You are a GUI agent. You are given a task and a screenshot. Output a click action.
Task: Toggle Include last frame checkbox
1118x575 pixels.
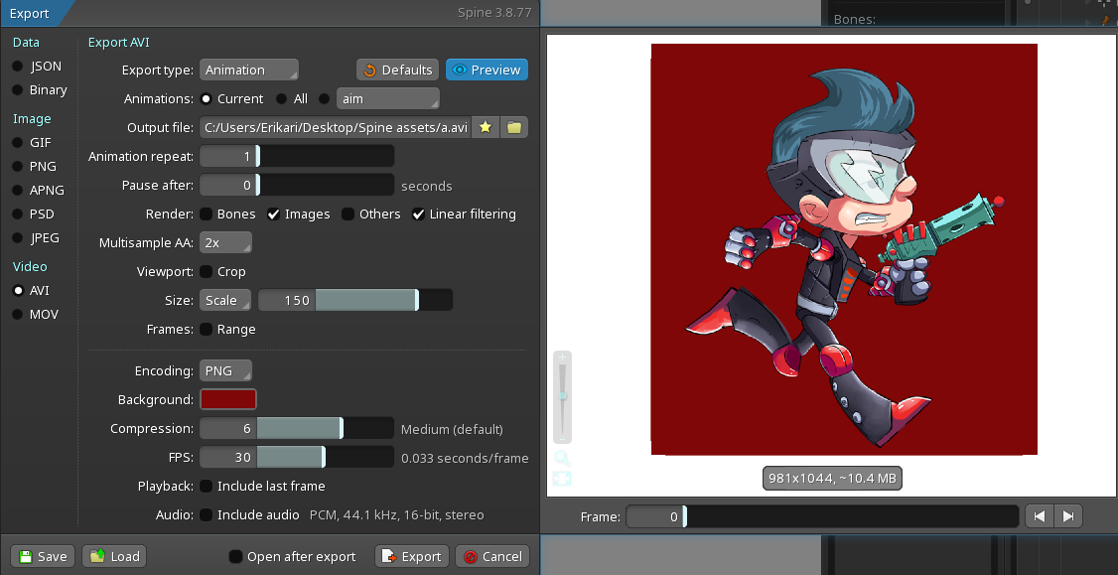coord(207,487)
